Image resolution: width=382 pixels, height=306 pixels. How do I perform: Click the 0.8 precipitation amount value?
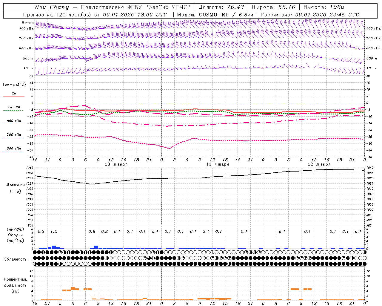92,231
